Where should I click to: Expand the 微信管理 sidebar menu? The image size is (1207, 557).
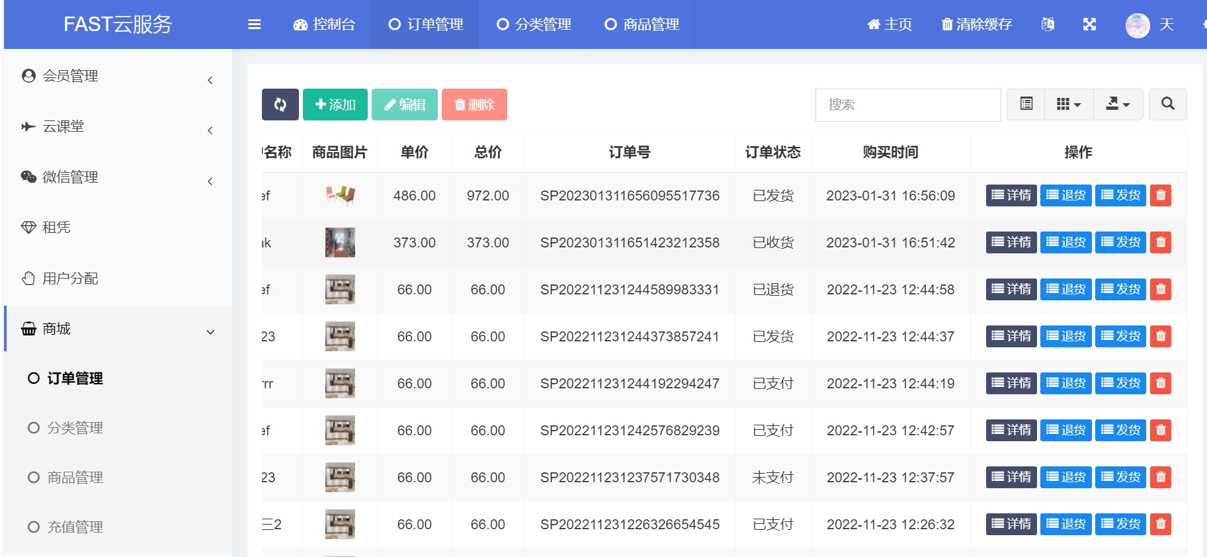[x=118, y=177]
